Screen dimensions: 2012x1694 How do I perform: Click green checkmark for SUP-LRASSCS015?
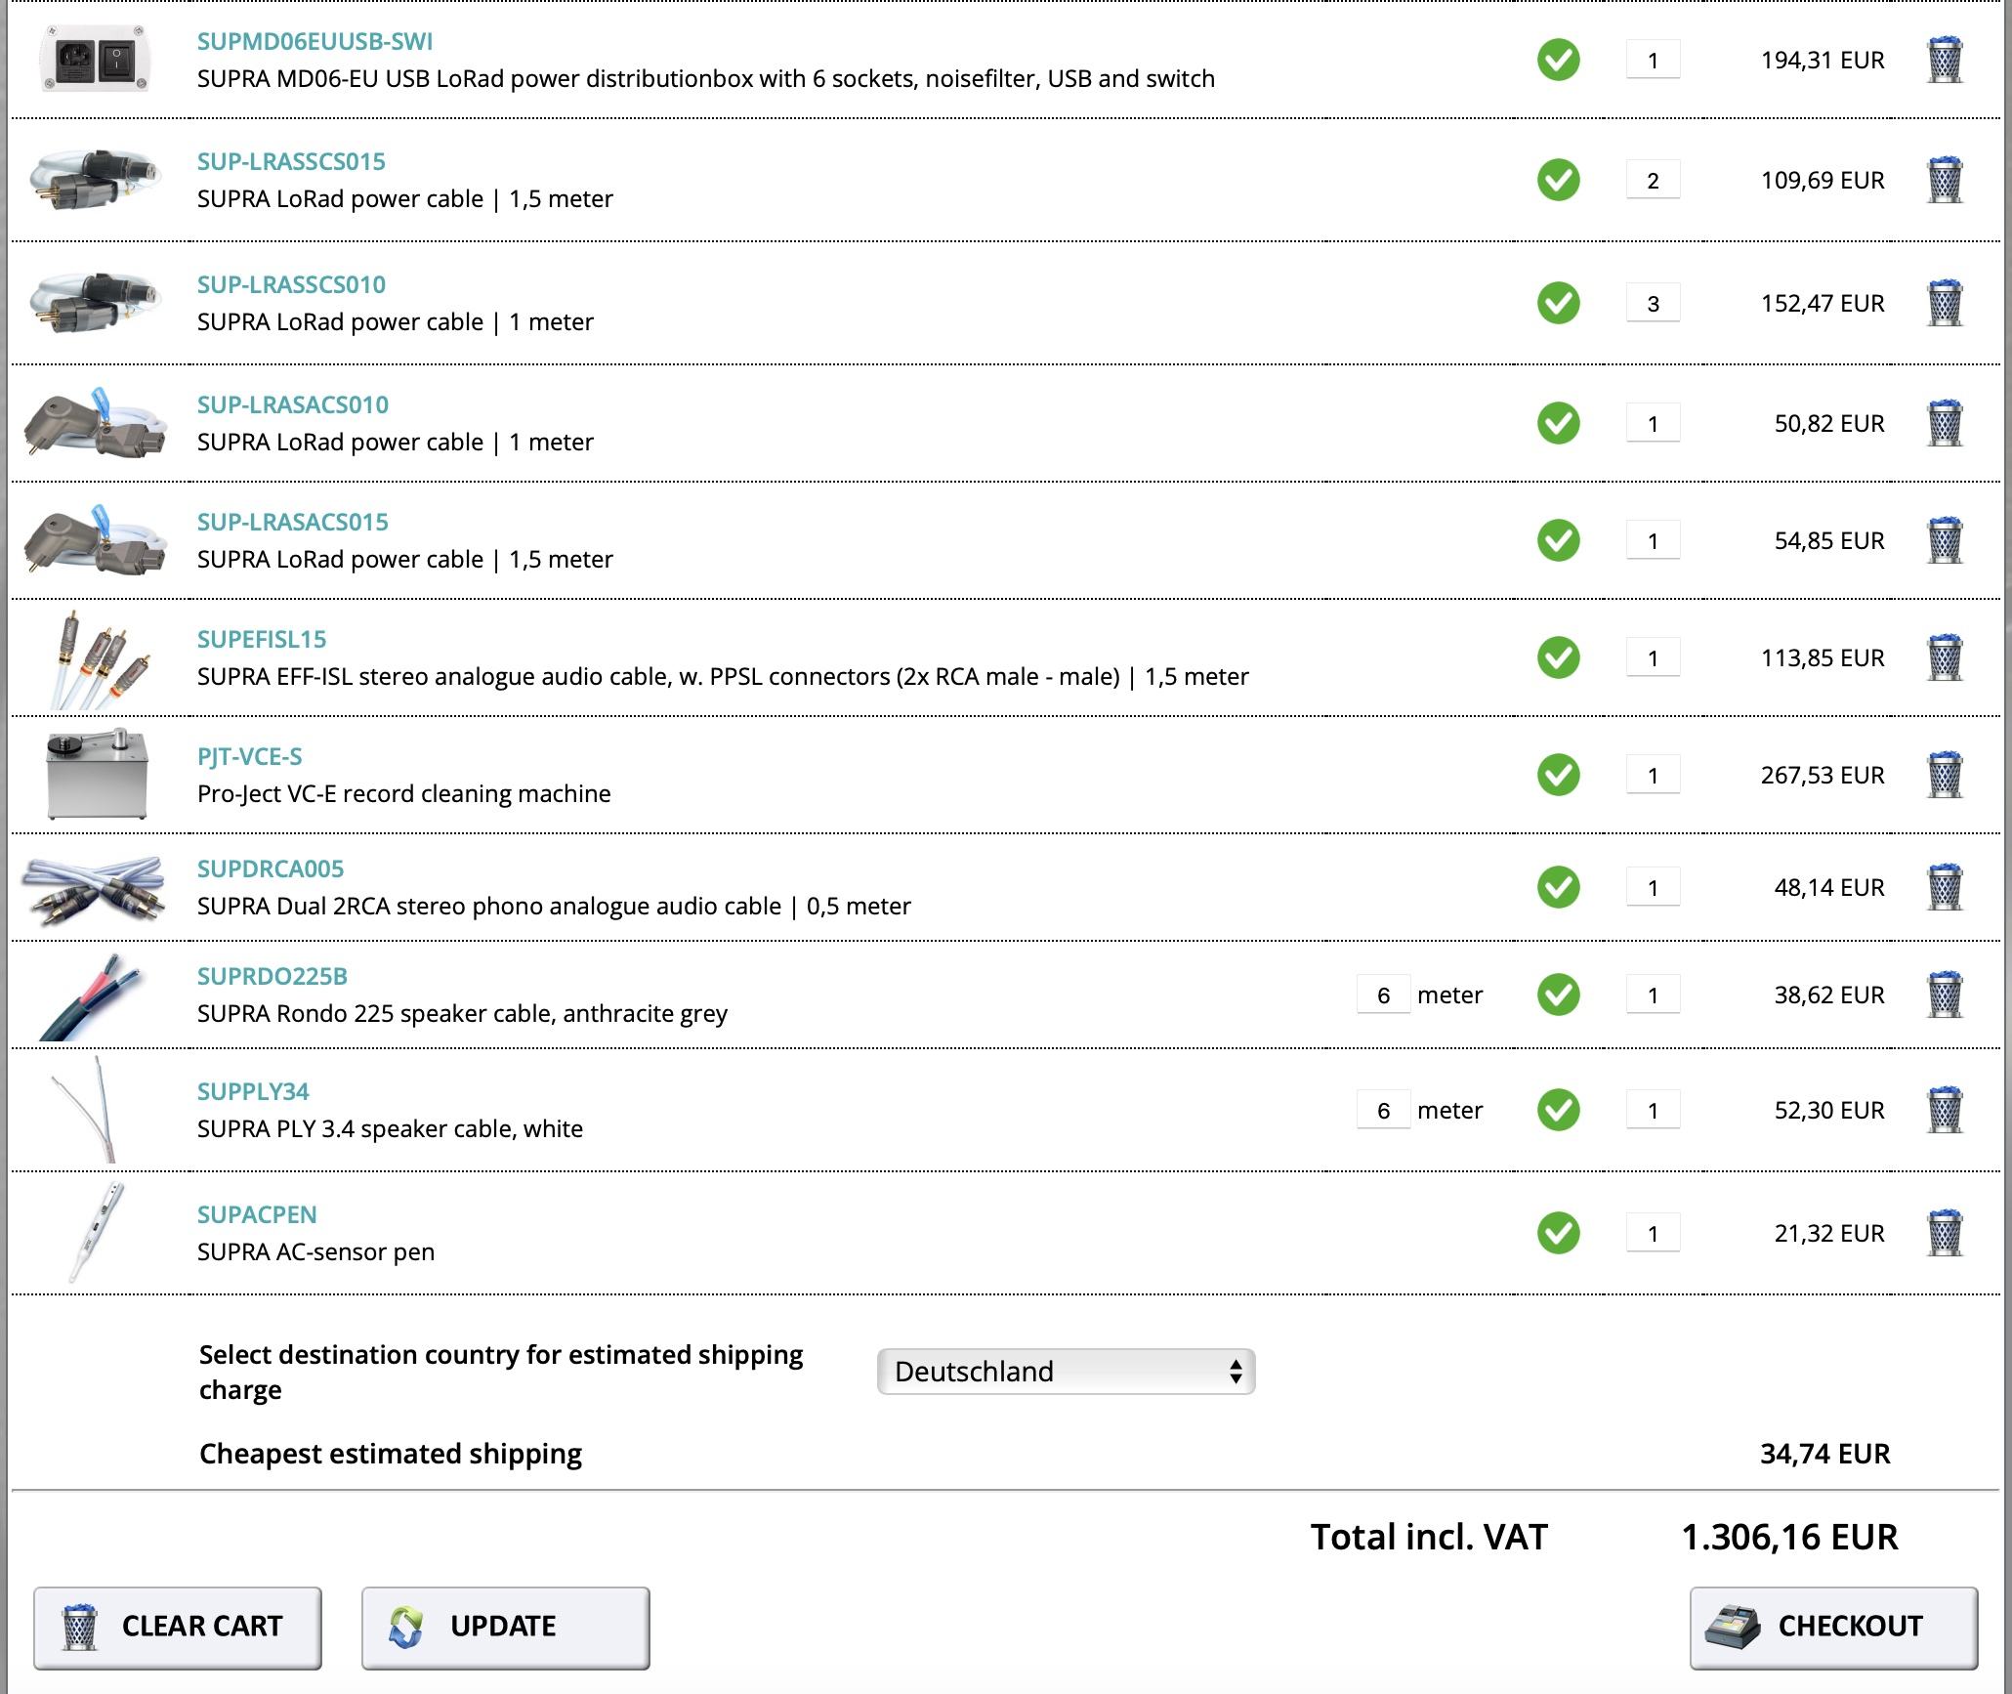coord(1559,180)
